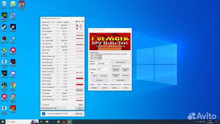Open the Steam desktop shortcut
Image resolution: width=220 pixels, height=124 pixels.
tap(5, 27)
